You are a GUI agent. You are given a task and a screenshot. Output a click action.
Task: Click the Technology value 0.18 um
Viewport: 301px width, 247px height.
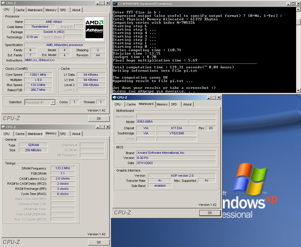tap(32, 37)
